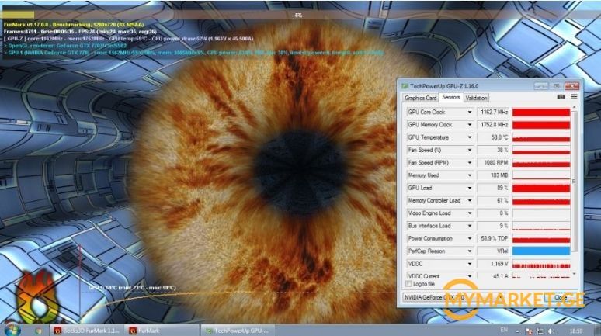This screenshot has height=336, width=601.
Task: Click the 'Frames:8751' FPS overlay line
Action: click(x=80, y=31)
